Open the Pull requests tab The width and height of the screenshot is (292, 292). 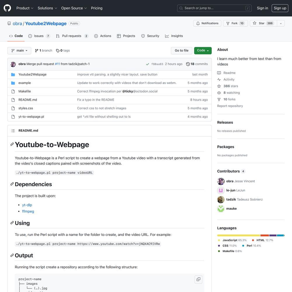tap(72, 36)
